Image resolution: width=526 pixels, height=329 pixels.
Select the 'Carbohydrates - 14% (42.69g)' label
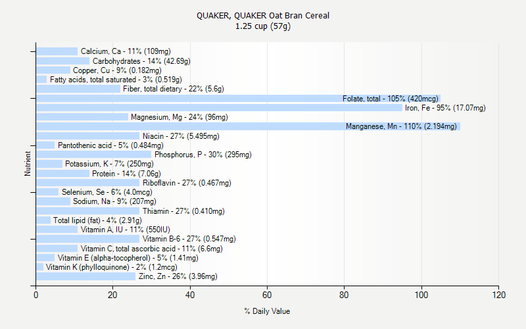[x=141, y=61]
